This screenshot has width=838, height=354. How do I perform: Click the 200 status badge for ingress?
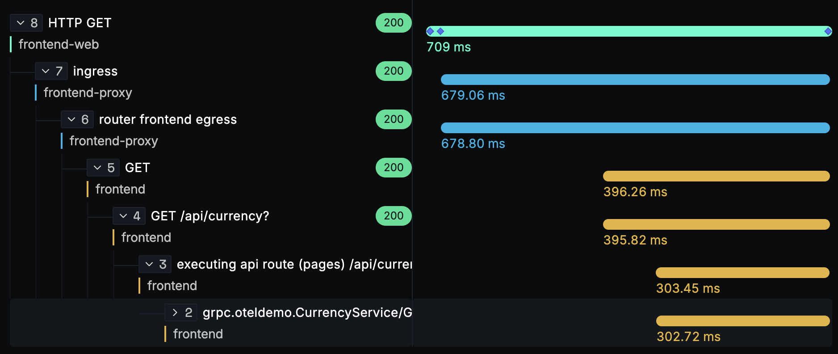click(x=393, y=71)
